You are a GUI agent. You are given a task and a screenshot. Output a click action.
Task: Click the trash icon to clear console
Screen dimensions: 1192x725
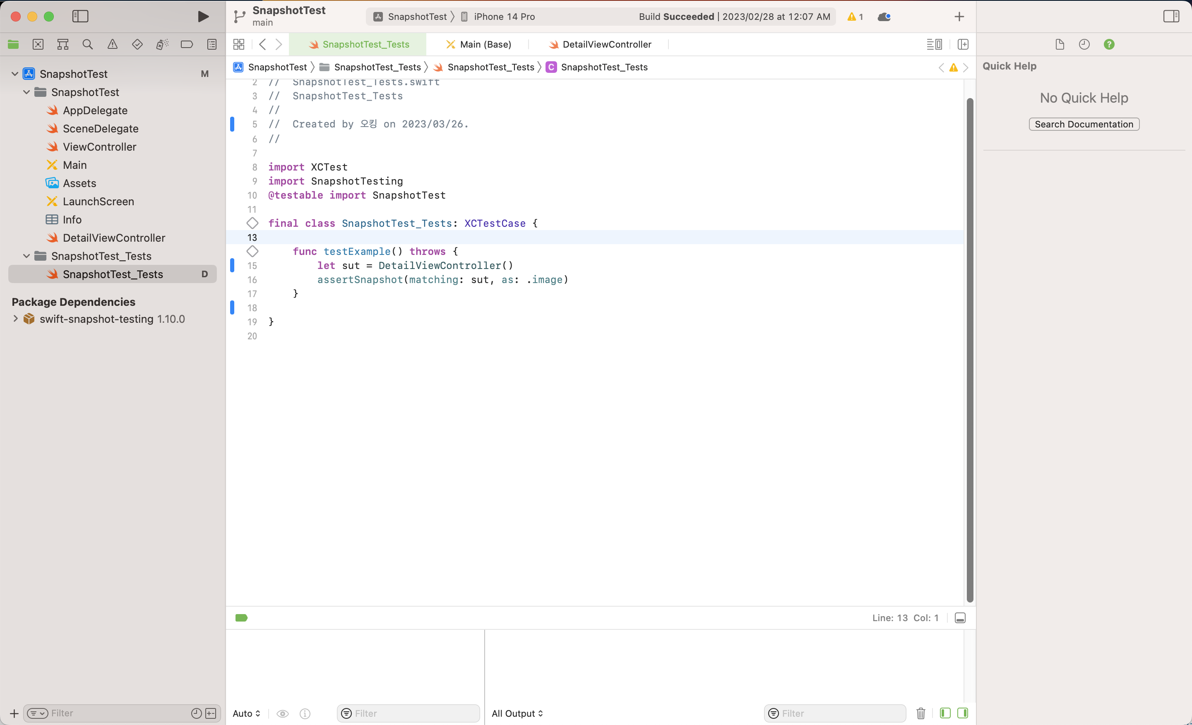click(x=920, y=713)
